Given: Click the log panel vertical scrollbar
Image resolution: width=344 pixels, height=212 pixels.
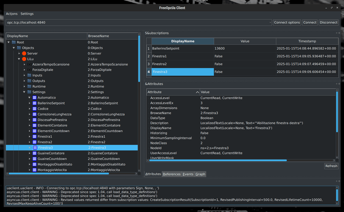Looking at the screenshot, I should (337, 195).
